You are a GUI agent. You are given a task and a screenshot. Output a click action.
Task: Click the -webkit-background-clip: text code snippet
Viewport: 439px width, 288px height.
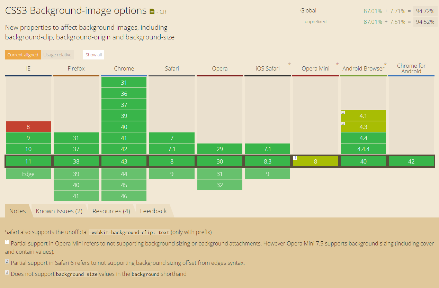click(129, 232)
